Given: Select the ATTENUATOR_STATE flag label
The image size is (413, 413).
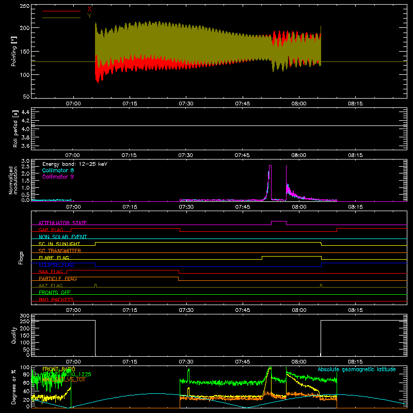Looking at the screenshot, I should click(x=62, y=223).
